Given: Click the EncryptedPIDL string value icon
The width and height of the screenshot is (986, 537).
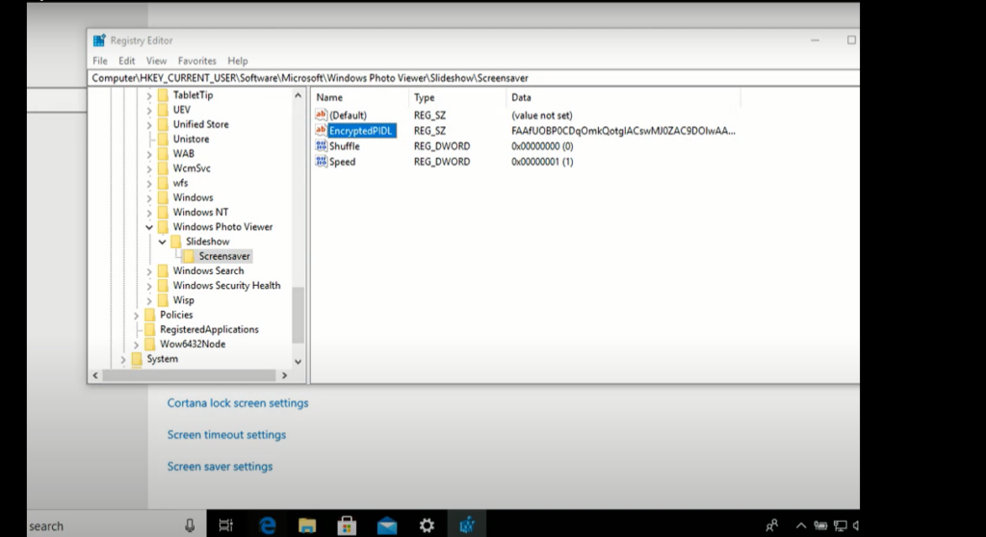Looking at the screenshot, I should coord(322,131).
